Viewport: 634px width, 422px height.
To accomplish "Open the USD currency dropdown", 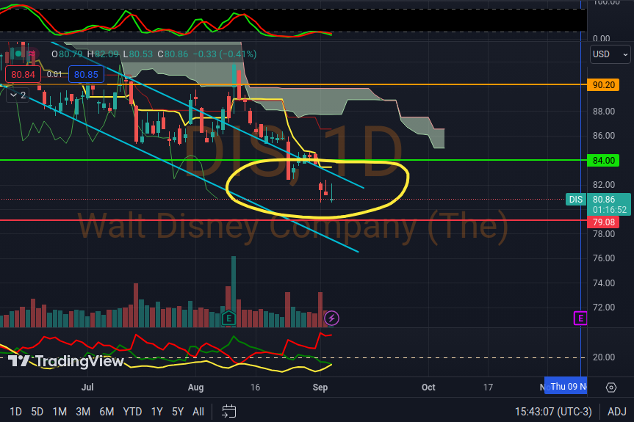I will (x=610, y=54).
